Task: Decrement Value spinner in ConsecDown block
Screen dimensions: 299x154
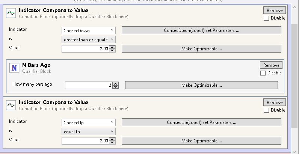Action: 112,50
